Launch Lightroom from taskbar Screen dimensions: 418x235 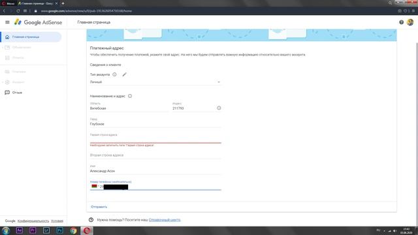tap(46, 230)
